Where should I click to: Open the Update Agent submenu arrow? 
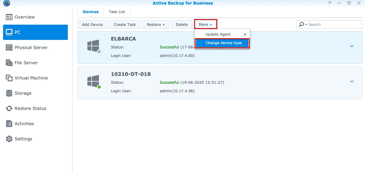(245, 34)
